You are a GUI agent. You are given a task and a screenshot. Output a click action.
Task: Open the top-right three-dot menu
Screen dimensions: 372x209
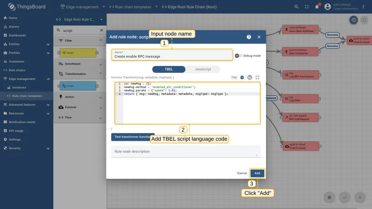[364, 7]
